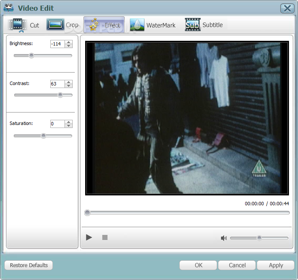This screenshot has height=280, width=298.
Task: Click the Contrast label
Action: click(19, 83)
